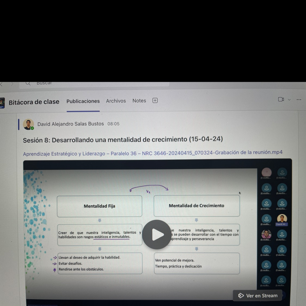The image size is (306, 306).
Task: Select the Notes tab
Action: coord(139,101)
